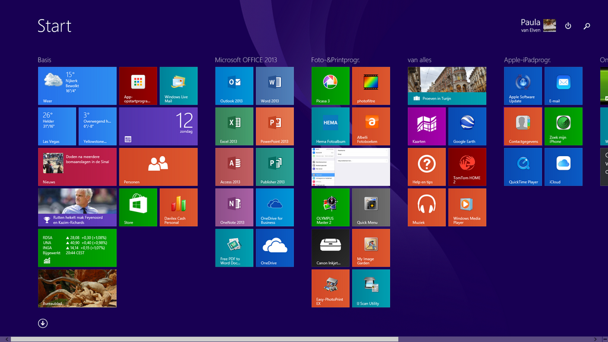The image size is (608, 342).
Task: Launch Google Earth
Action: point(467,126)
